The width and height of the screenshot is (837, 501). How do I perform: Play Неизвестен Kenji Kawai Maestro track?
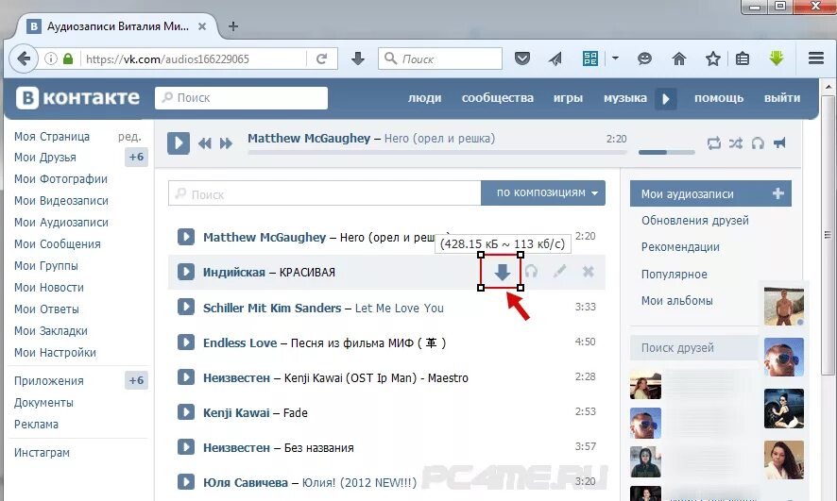coord(186,377)
